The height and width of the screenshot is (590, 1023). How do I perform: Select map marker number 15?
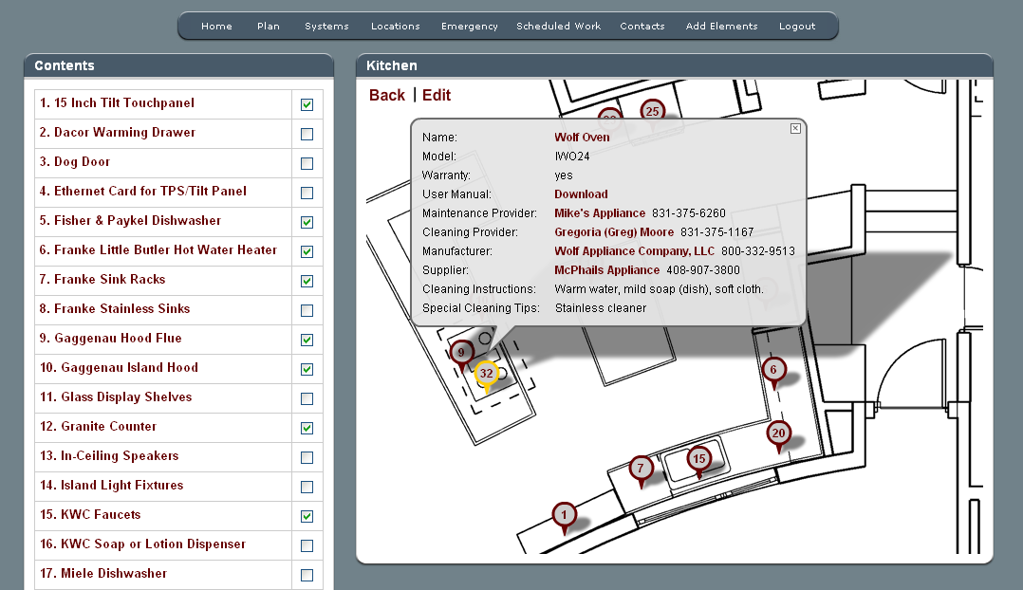pyautogui.click(x=699, y=459)
